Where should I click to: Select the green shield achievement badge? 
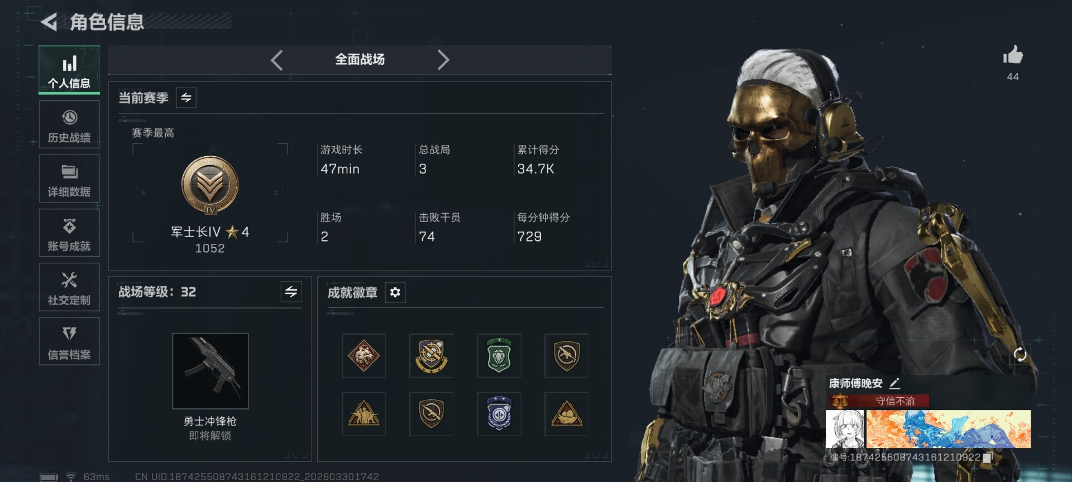tap(499, 355)
